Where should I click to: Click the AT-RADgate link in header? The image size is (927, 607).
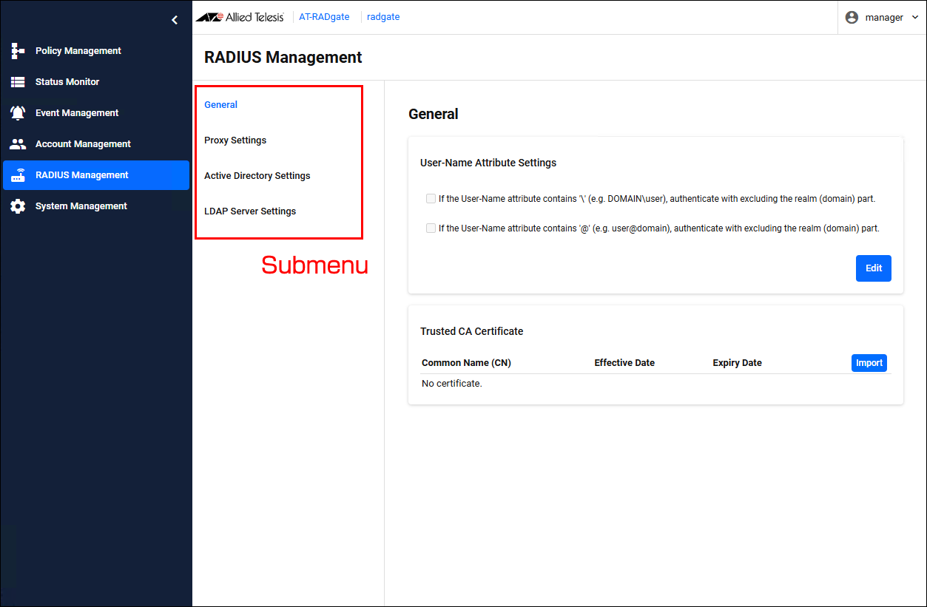(324, 17)
